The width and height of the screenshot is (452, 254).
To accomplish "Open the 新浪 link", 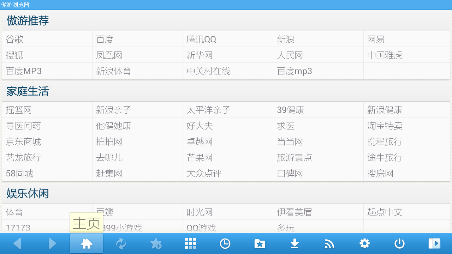I will coord(286,39).
